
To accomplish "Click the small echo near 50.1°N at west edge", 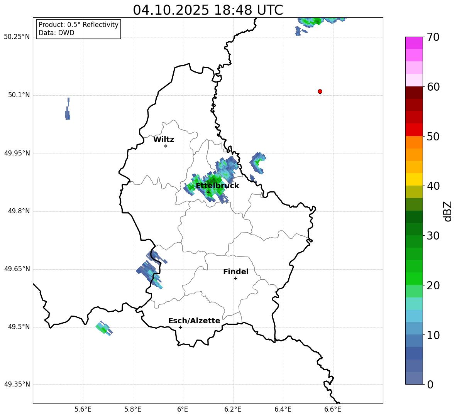I will coord(67,109).
